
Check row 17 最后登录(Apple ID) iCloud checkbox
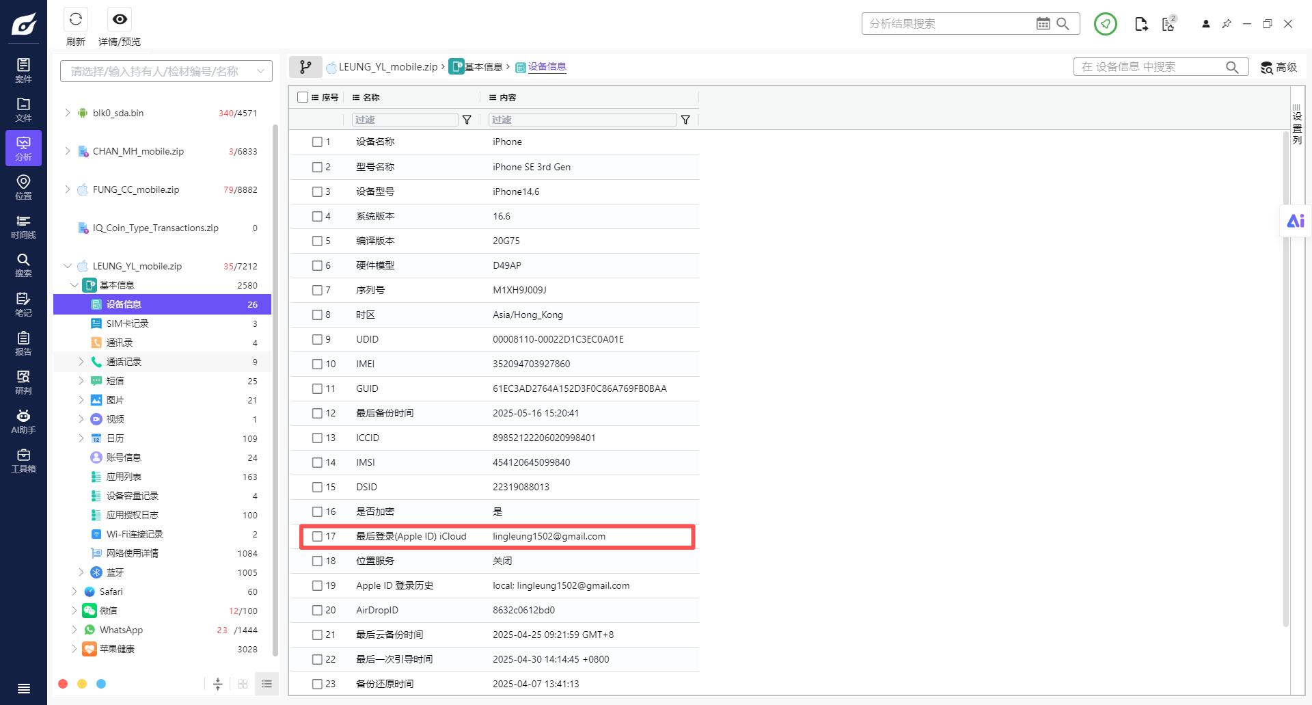coord(317,536)
